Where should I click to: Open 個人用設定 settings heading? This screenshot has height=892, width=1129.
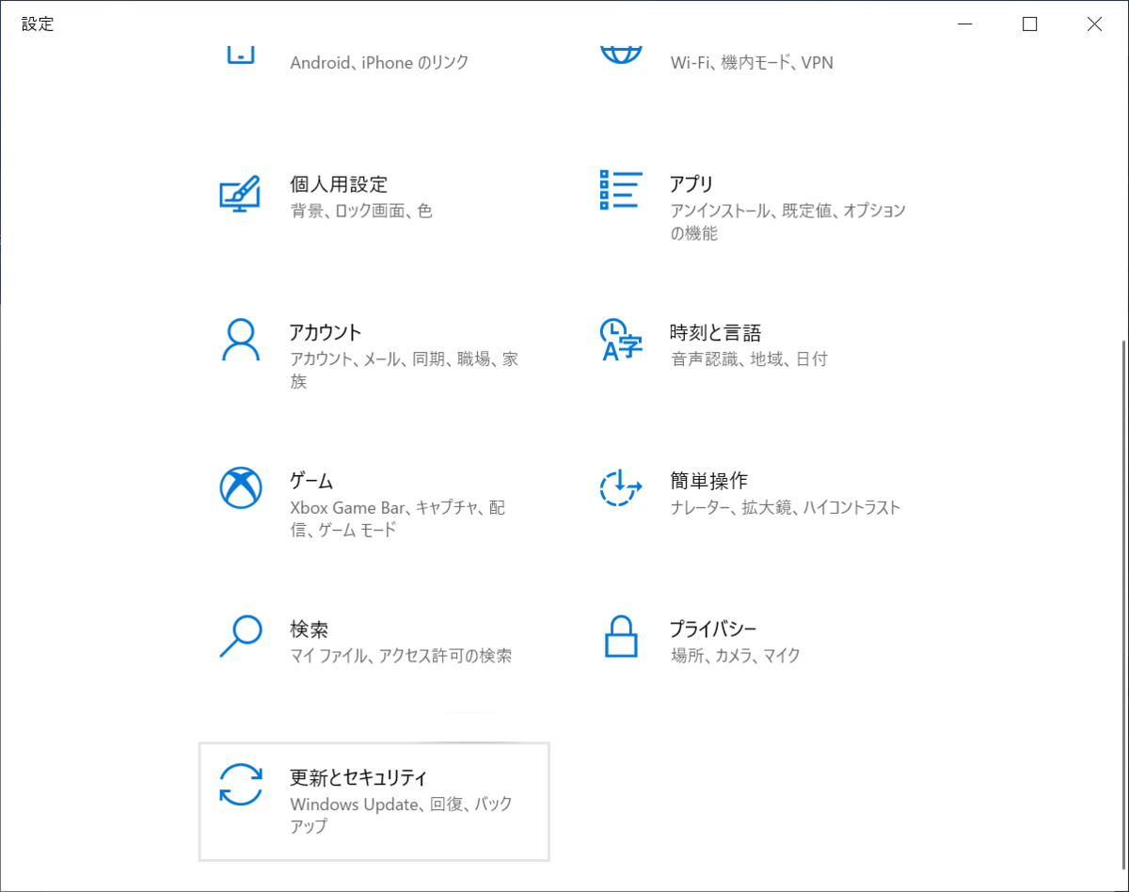coord(339,184)
